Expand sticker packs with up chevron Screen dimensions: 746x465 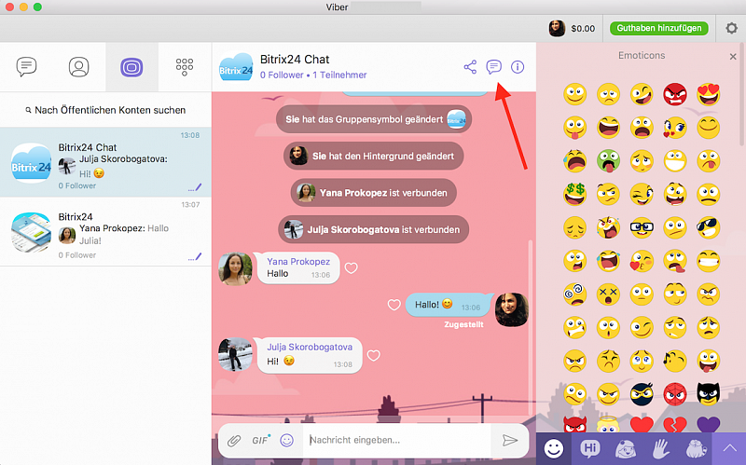click(x=729, y=448)
